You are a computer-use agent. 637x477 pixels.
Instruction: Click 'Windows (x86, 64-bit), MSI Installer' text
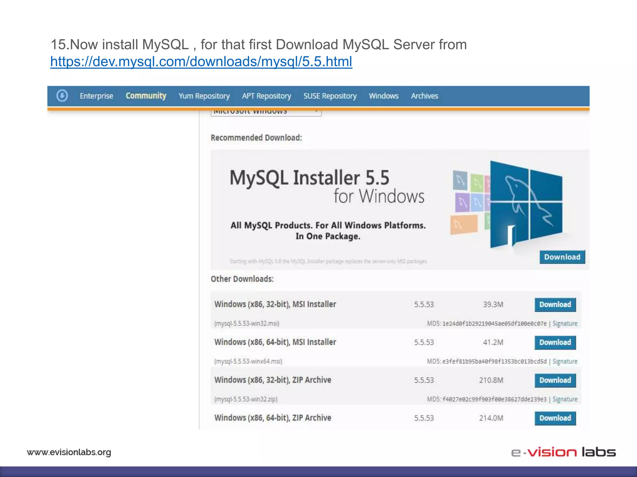coord(275,342)
